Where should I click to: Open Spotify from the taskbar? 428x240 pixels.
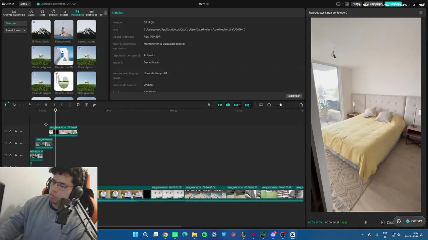204,235
